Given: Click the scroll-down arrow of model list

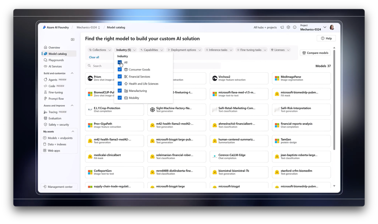Looking at the screenshot, I should pos(334,186).
